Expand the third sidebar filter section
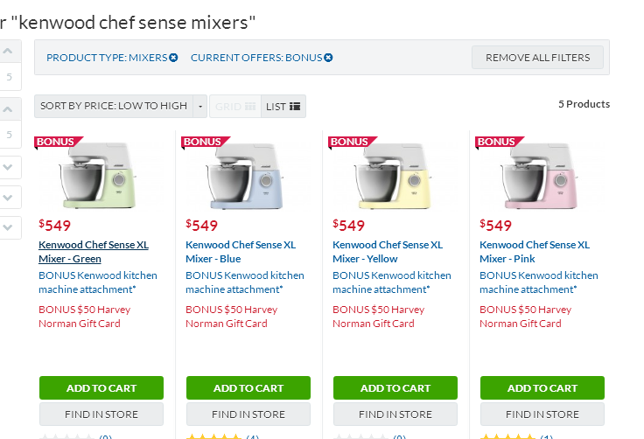 coord(9,166)
